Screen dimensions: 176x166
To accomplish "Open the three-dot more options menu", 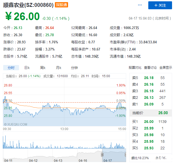I will [140, 5].
